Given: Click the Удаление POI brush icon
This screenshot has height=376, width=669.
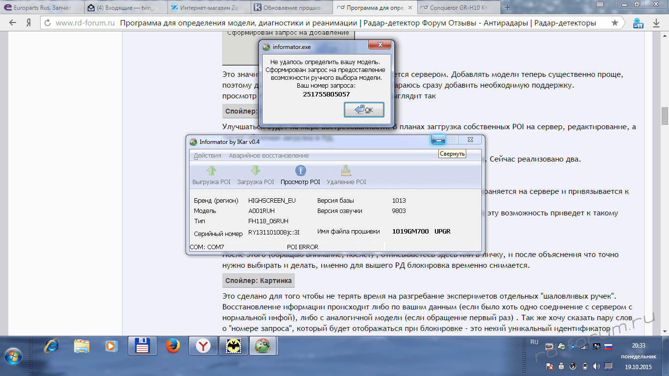Looking at the screenshot, I should tap(346, 171).
